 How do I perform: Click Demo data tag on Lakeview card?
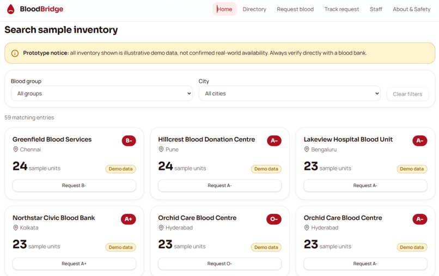(x=412, y=169)
